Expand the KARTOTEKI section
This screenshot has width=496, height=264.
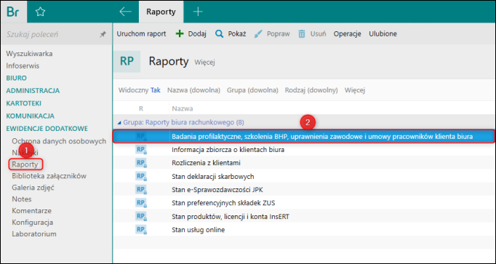(24, 103)
